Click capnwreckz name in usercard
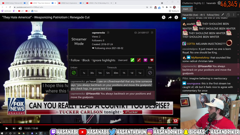 (98, 33)
